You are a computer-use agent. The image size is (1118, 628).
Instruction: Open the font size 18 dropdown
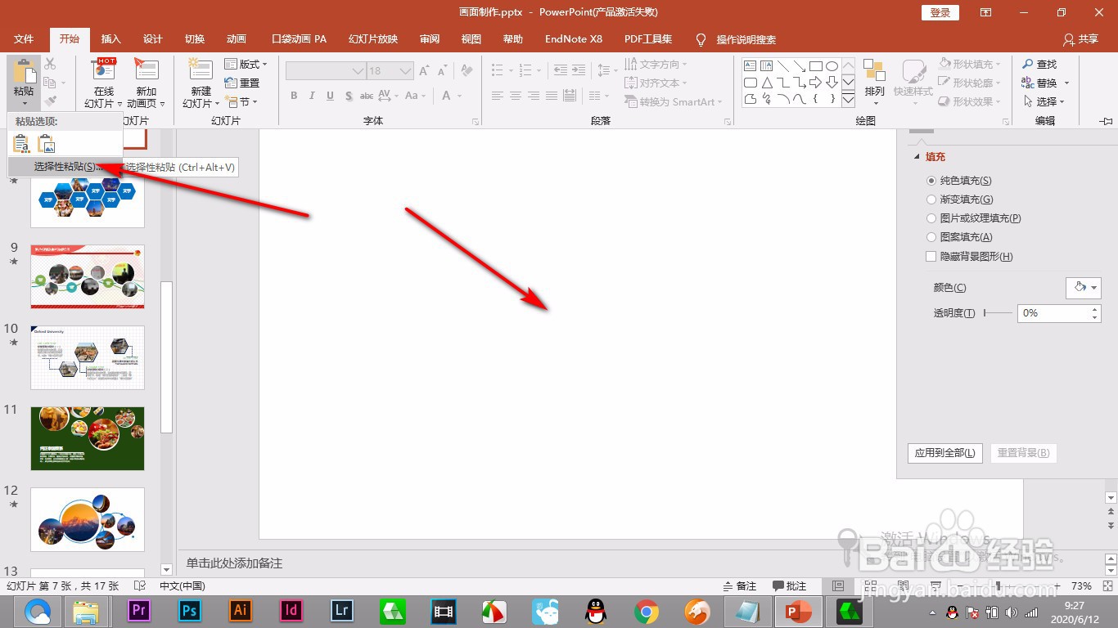[x=406, y=71]
